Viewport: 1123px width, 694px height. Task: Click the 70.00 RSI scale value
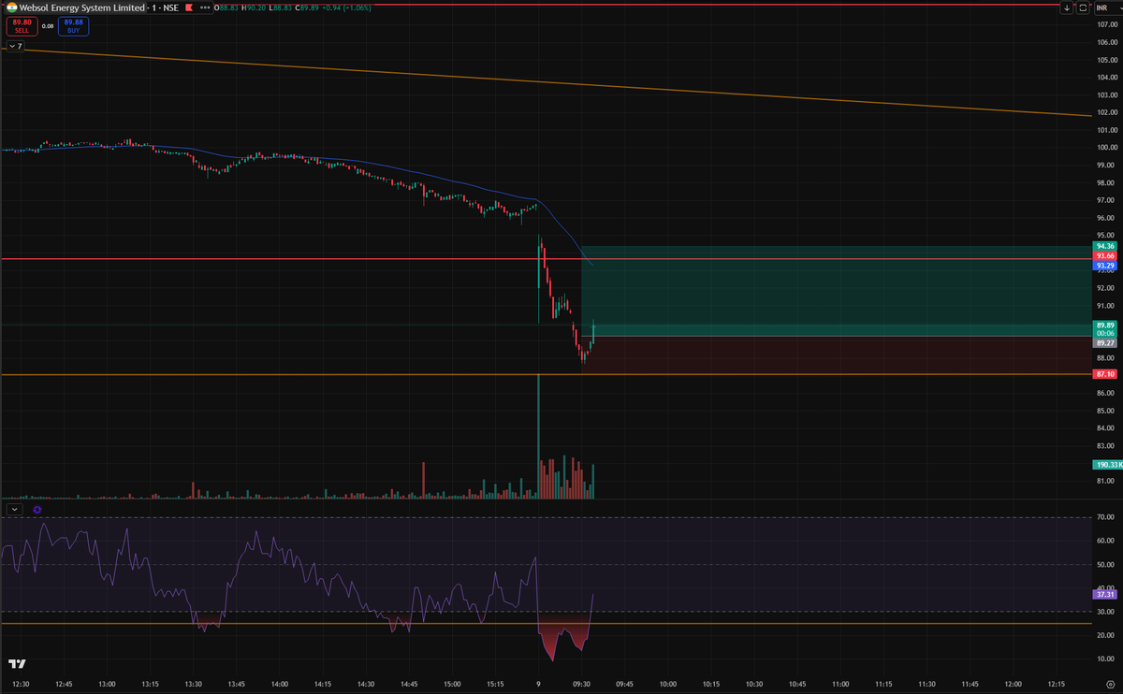pyautogui.click(x=1105, y=517)
